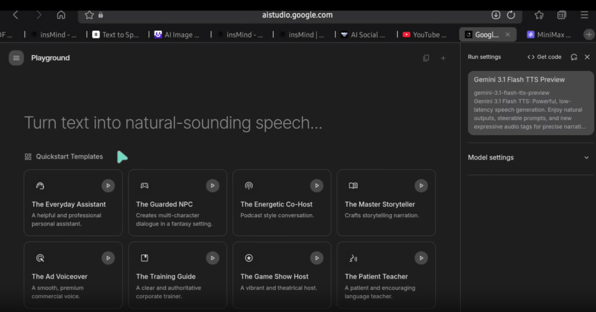Start a new chat with plus icon
The width and height of the screenshot is (596, 312).
tap(443, 58)
